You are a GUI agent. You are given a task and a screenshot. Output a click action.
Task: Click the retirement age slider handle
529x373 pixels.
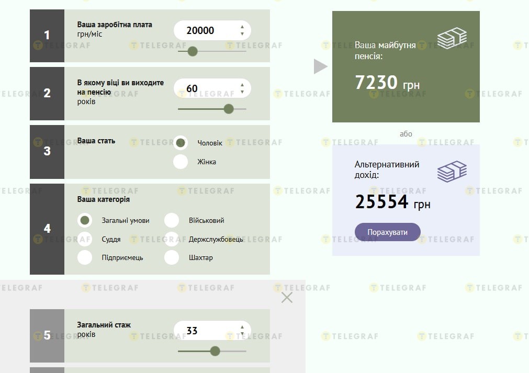[229, 109]
